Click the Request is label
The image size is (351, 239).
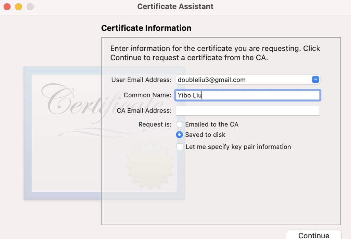pos(155,124)
